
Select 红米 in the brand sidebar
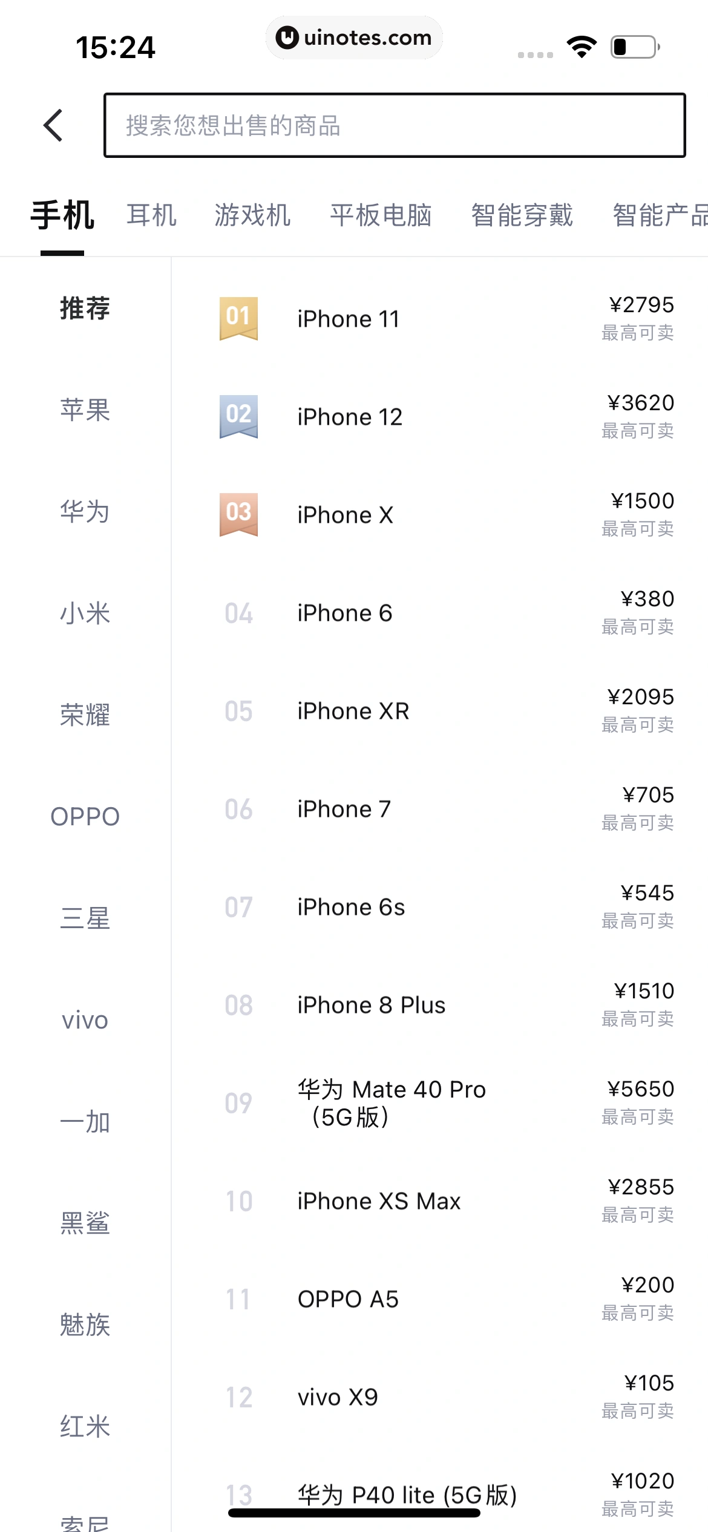85,1427
